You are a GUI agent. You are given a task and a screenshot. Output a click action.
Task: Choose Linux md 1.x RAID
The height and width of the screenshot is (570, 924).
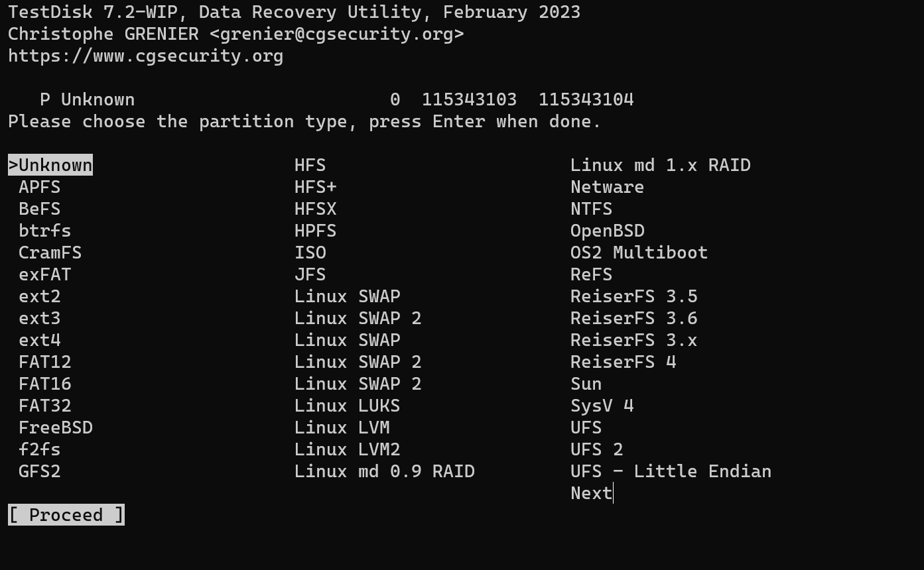point(660,165)
